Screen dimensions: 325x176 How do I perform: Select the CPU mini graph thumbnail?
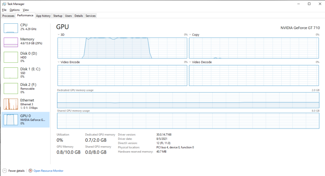[x=10, y=28]
